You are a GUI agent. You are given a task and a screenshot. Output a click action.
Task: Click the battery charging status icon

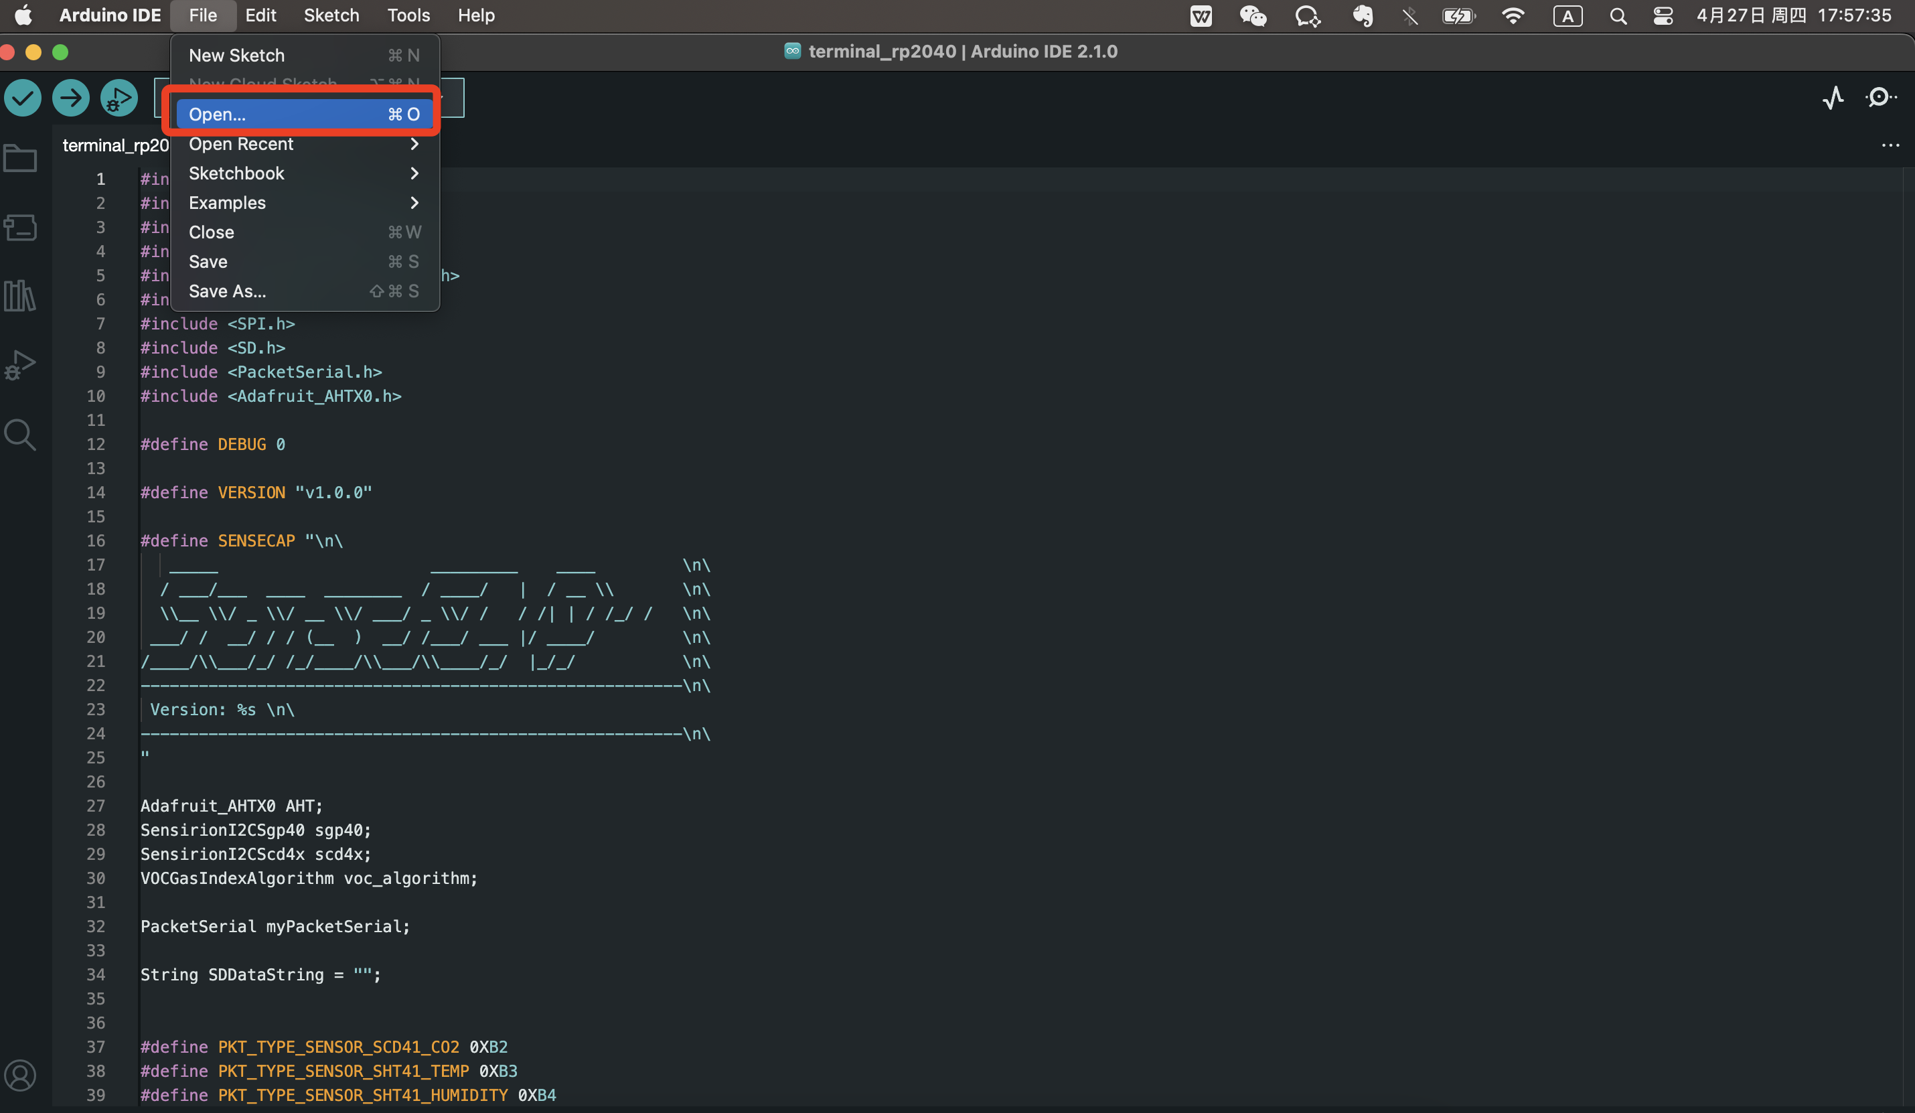coord(1459,16)
